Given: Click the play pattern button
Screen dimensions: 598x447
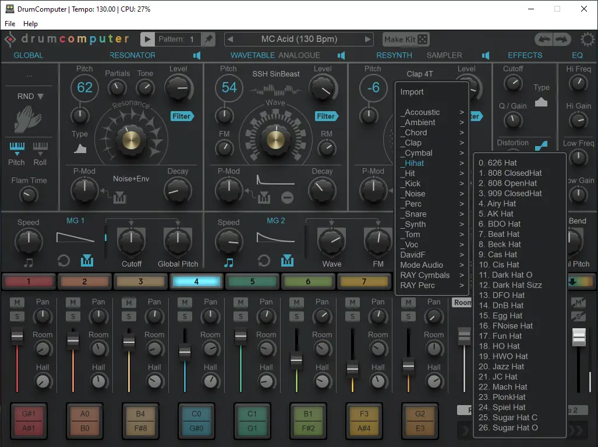Looking at the screenshot, I should (x=147, y=39).
